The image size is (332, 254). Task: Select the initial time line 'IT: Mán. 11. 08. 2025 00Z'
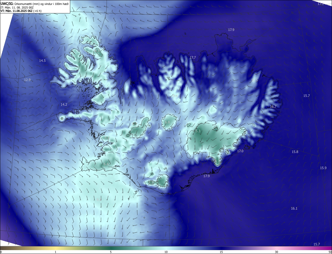tap(17, 7)
